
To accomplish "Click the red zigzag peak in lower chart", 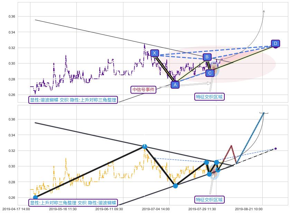I will 231,146.
